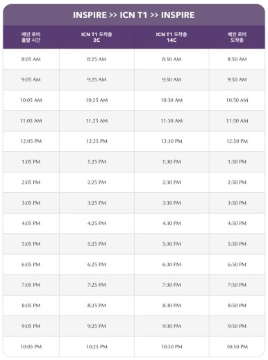268x360 pixels.
Task: Select the ICN T1 2C column header
Action: pyautogui.click(x=97, y=37)
